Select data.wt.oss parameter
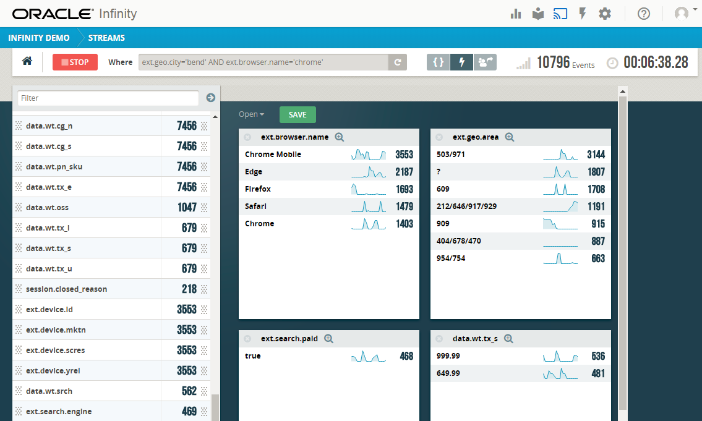This screenshot has width=702, height=421. pos(111,207)
